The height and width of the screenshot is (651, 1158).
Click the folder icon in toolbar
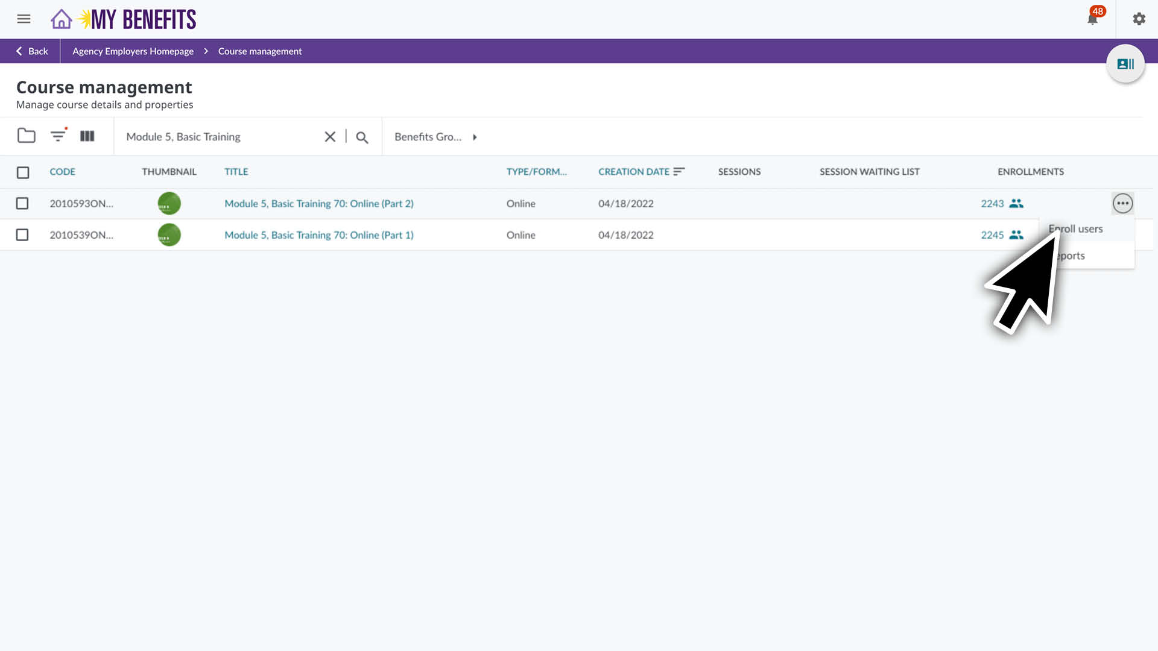pos(26,136)
